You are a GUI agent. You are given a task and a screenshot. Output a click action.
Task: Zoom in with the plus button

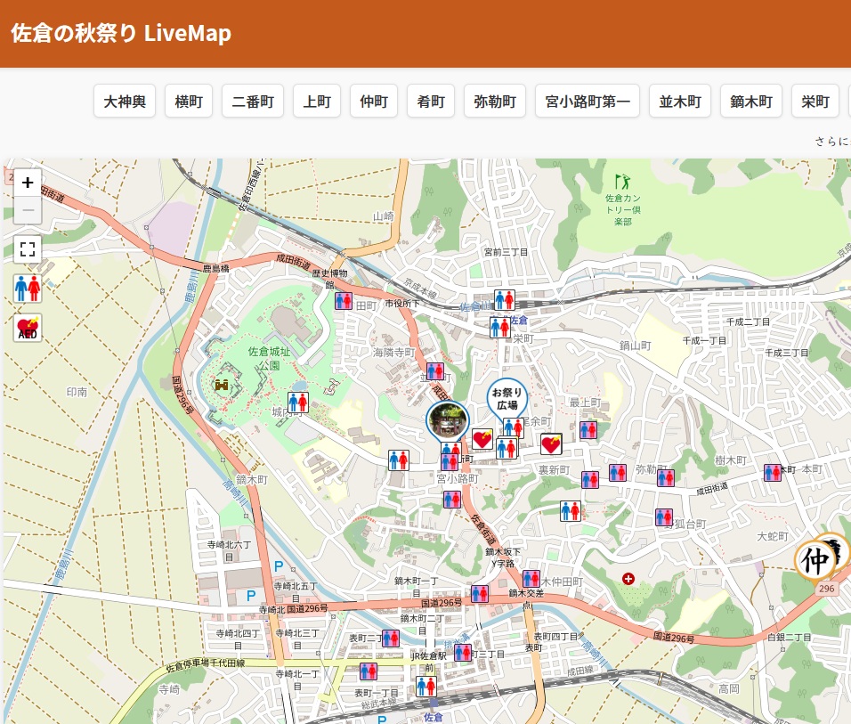[x=28, y=183]
